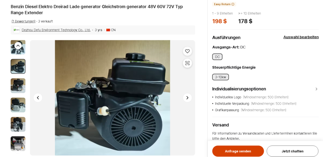Click Dezhou Defu supplier logo
323x157 pixels.
click(x=17, y=30)
